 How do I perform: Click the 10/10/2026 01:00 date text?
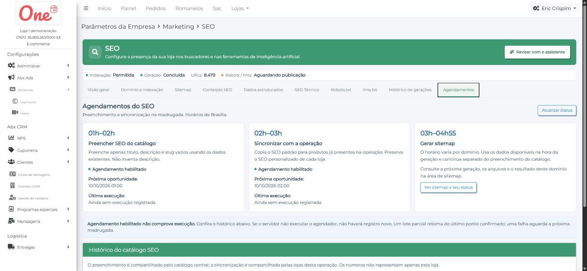[x=105, y=186]
